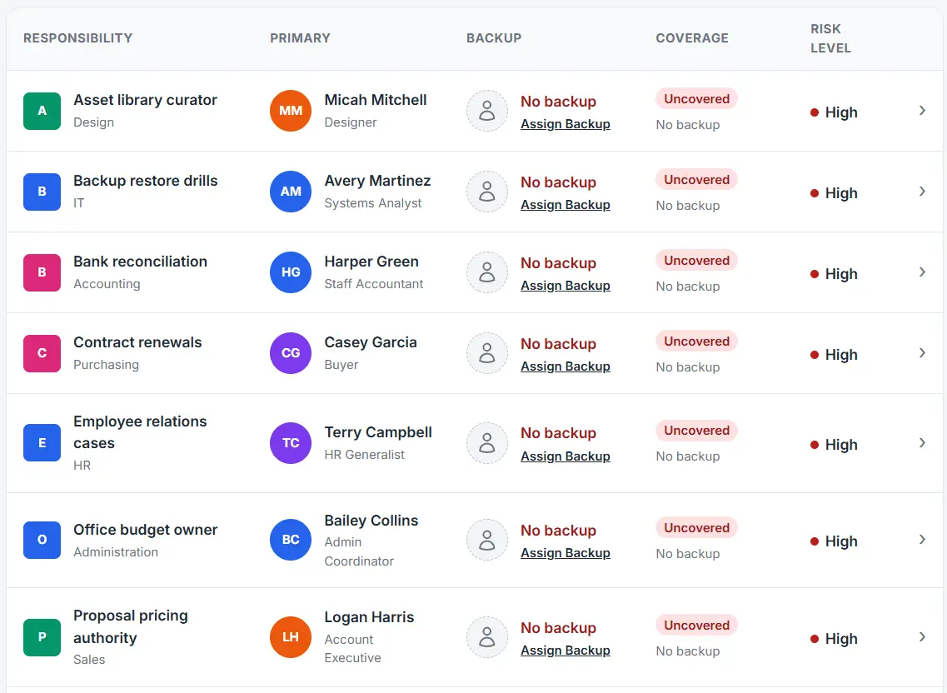Click the HG avatar of Harper Green

pyautogui.click(x=291, y=272)
